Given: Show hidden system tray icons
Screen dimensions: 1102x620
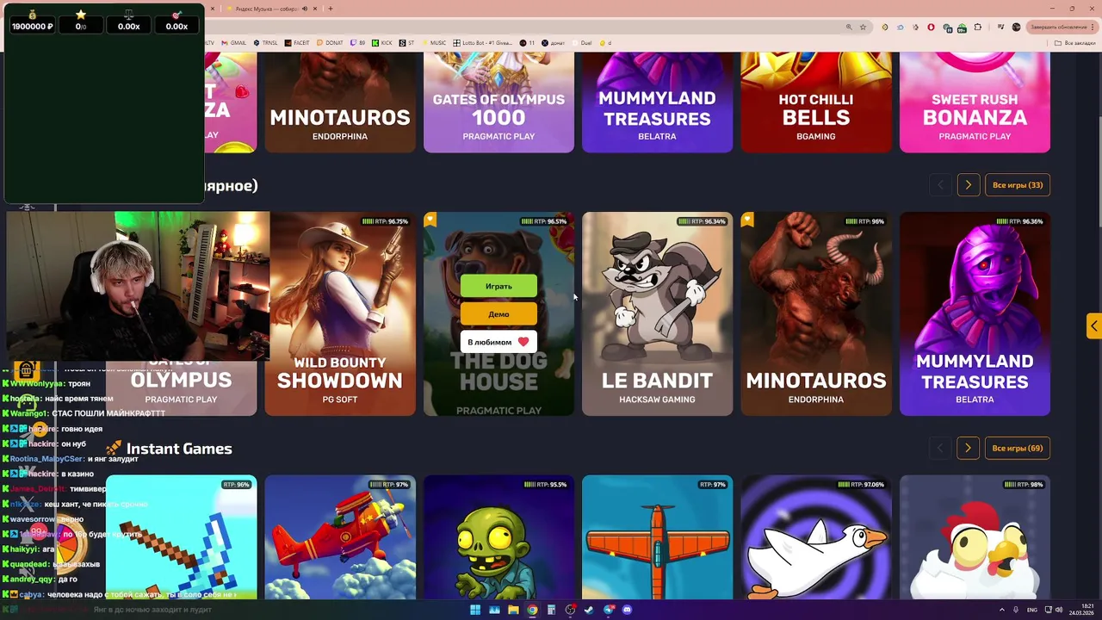Looking at the screenshot, I should click(1001, 610).
